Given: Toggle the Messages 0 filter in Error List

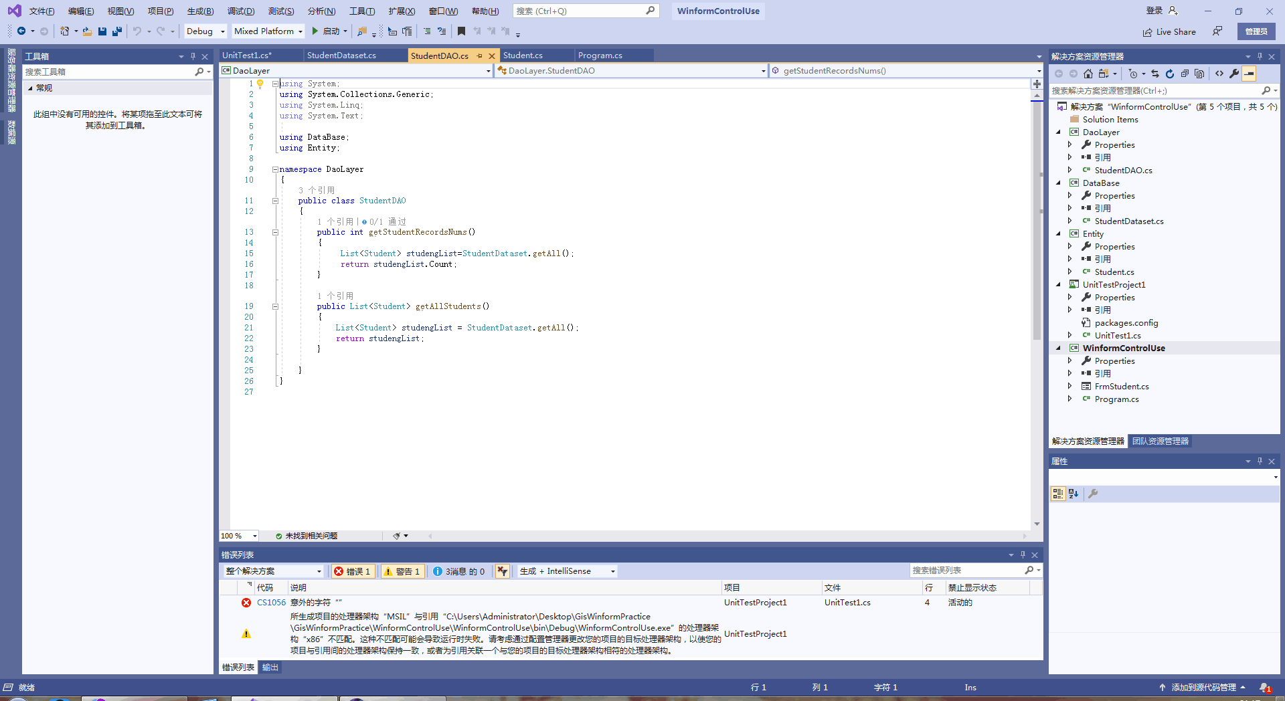Looking at the screenshot, I should [x=459, y=571].
